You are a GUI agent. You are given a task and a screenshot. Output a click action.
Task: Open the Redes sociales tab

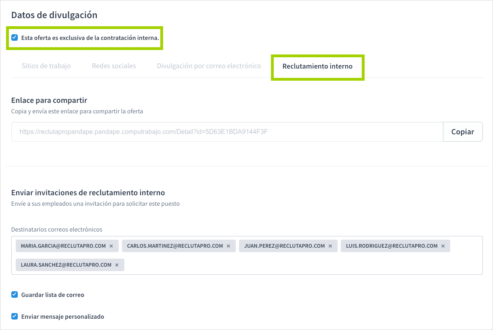114,66
